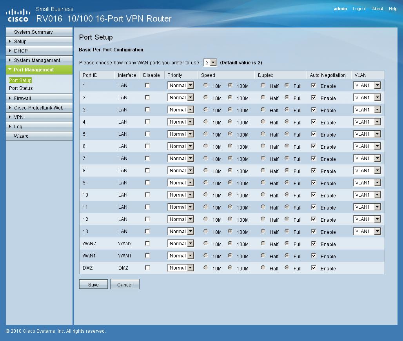Expand the Log menu

click(x=39, y=127)
